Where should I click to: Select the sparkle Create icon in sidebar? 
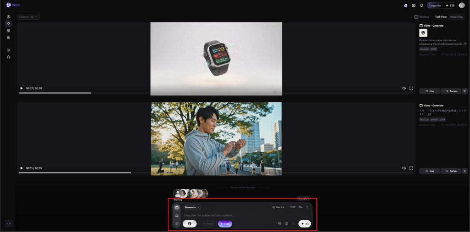[8, 24]
